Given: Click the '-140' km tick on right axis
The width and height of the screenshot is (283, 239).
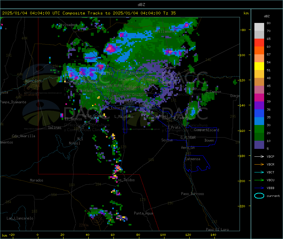Looking at the screenshot, I should click(242, 105).
